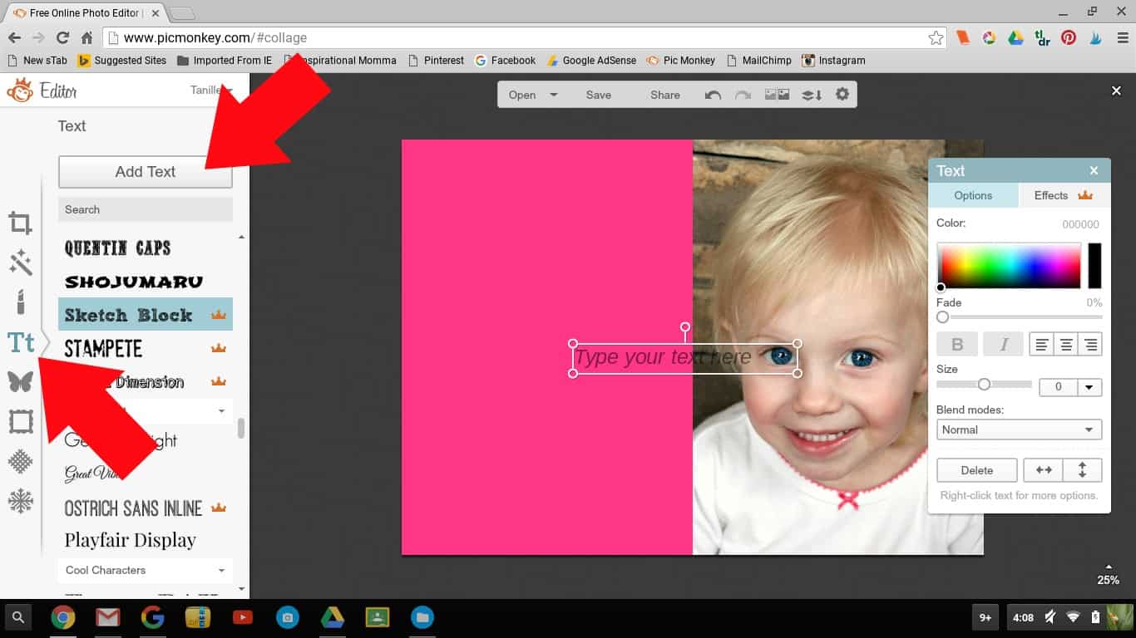Screen dimensions: 1136x638
Task: Open the Themes snowflake icon
Action: pyautogui.click(x=20, y=501)
